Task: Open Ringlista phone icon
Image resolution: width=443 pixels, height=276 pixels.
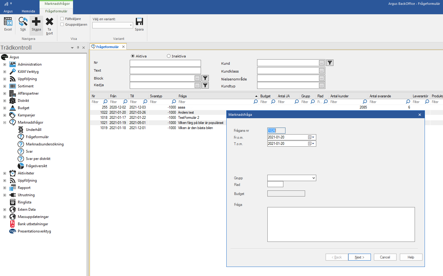Action: [x=13, y=202]
